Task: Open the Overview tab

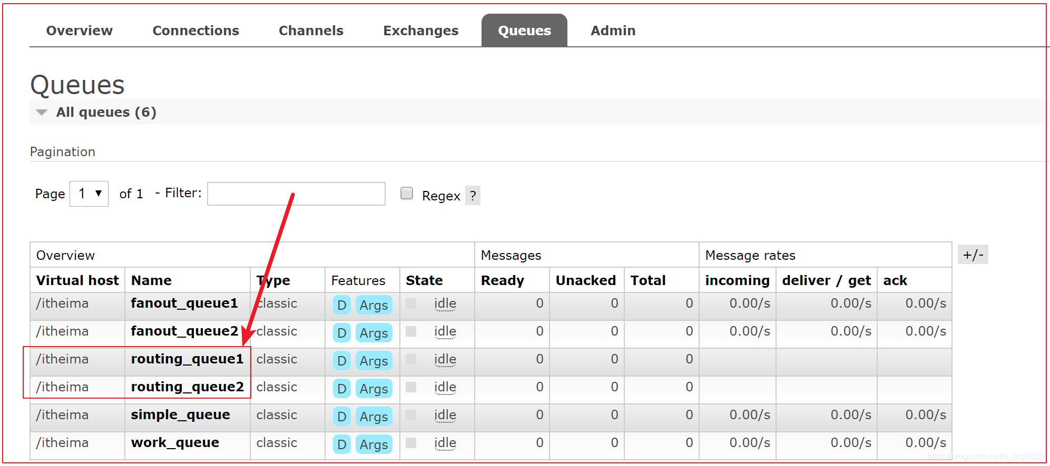Action: (80, 31)
